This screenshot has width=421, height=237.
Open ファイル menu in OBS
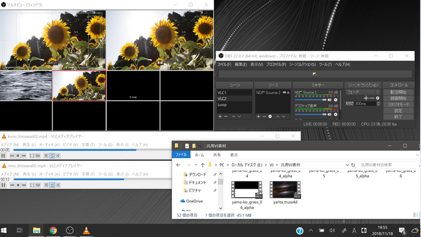(224, 64)
